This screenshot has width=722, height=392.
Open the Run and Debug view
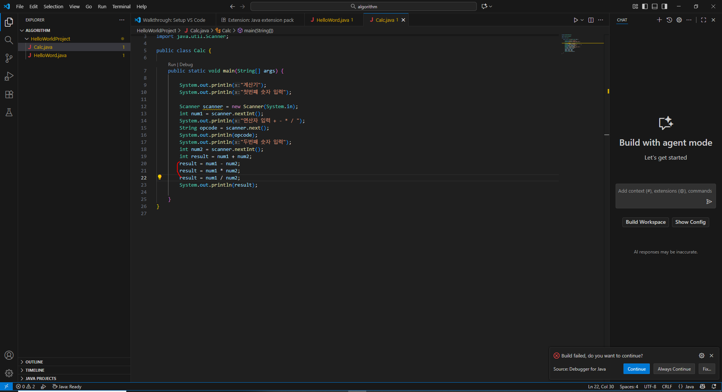point(9,76)
